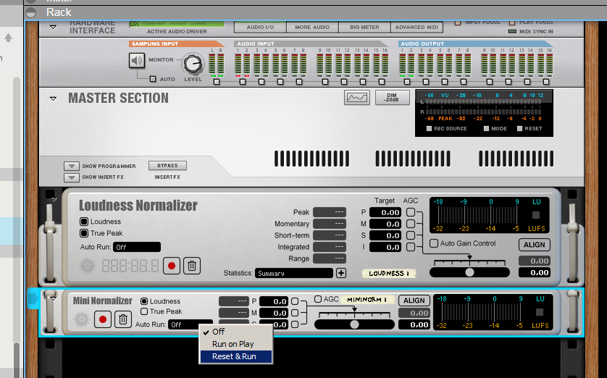Open the ADVANCED MIDI tab
Image resolution: width=607 pixels, height=378 pixels.
416,27
